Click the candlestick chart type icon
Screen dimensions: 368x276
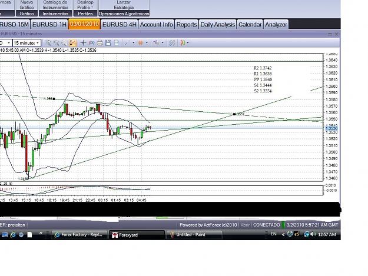coord(183,43)
